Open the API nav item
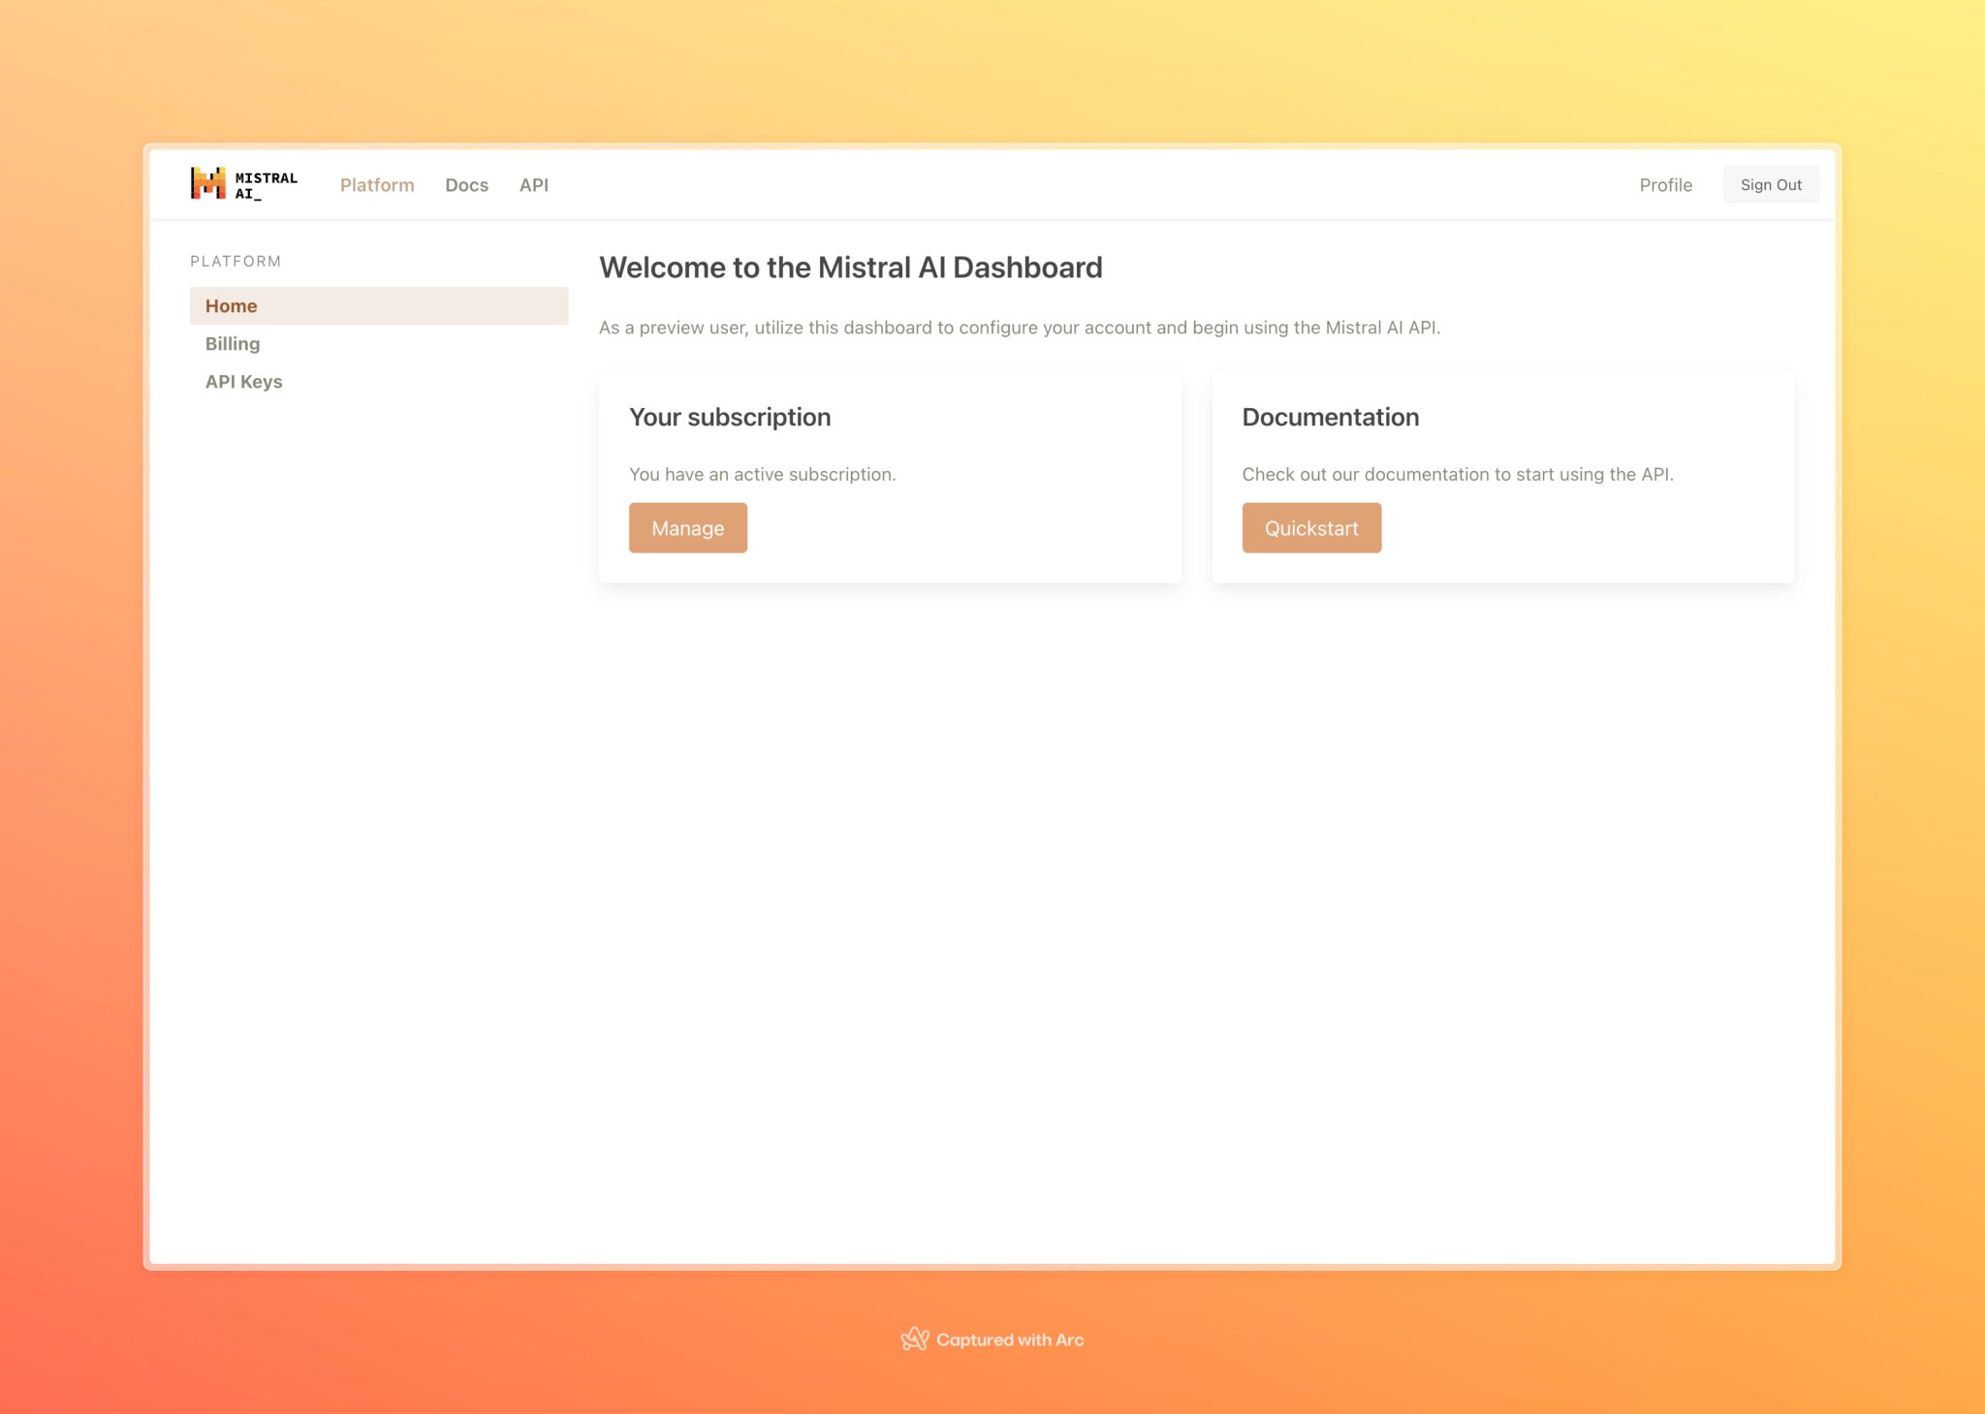The width and height of the screenshot is (1985, 1414). tap(534, 185)
